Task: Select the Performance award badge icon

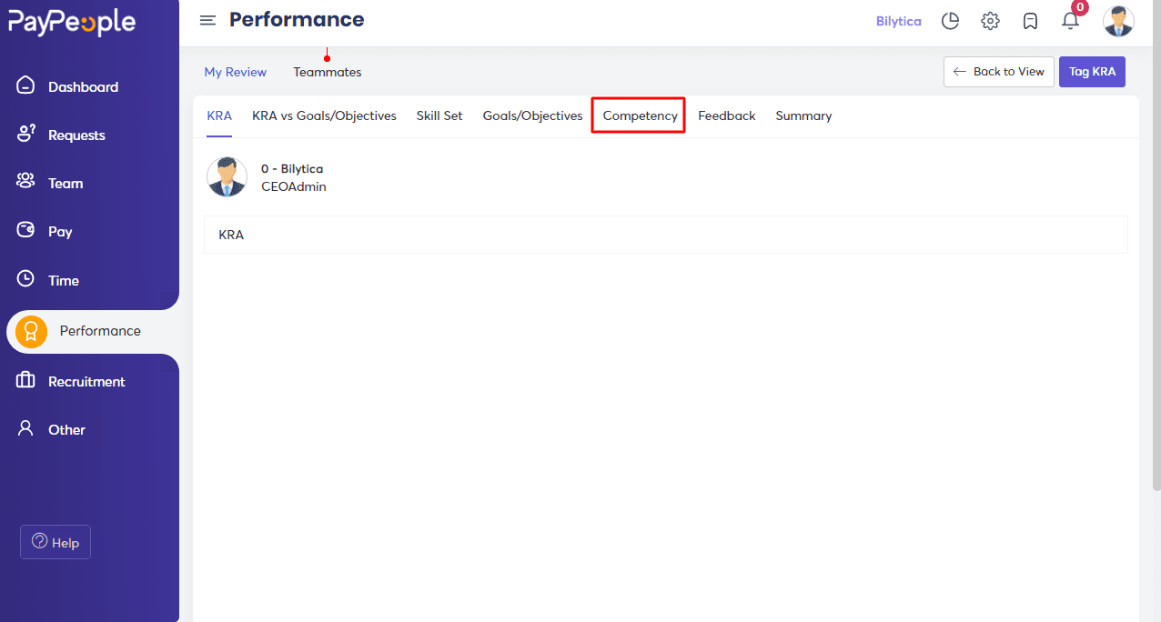Action: 31,332
